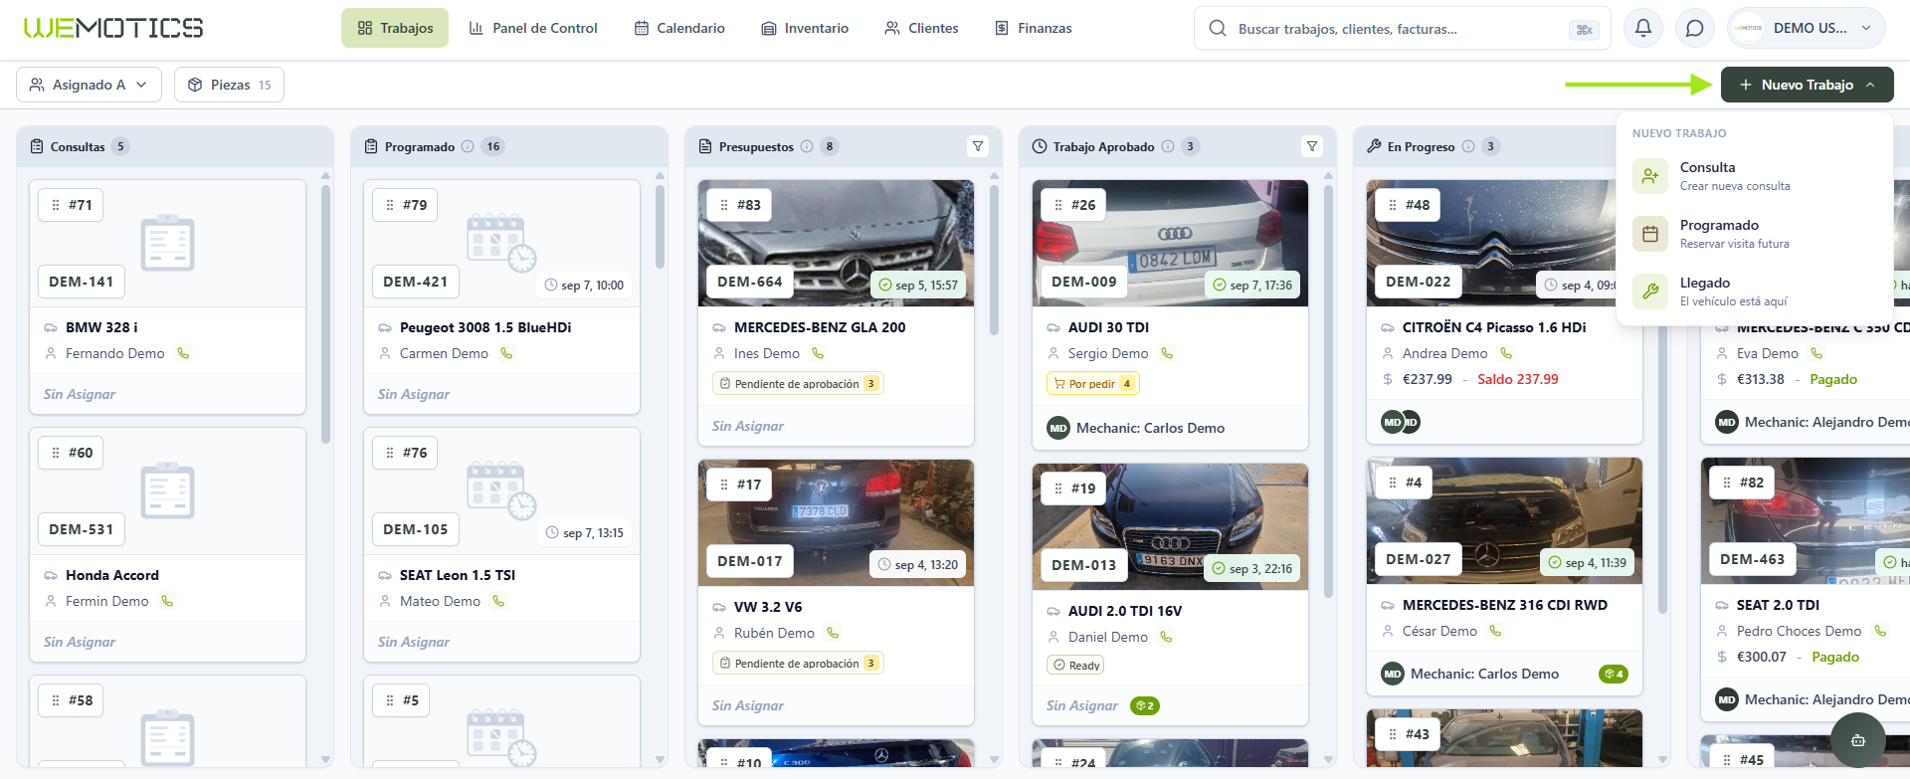Click the WEMOTICS logo
This screenshot has height=779, width=1910.
click(x=113, y=28)
